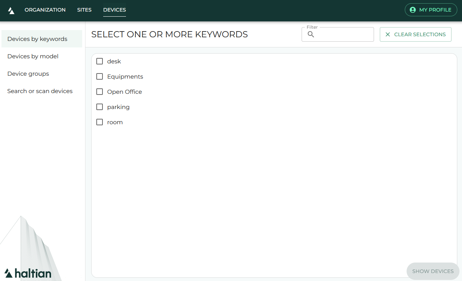Open Device groups in sidebar

(x=42, y=74)
